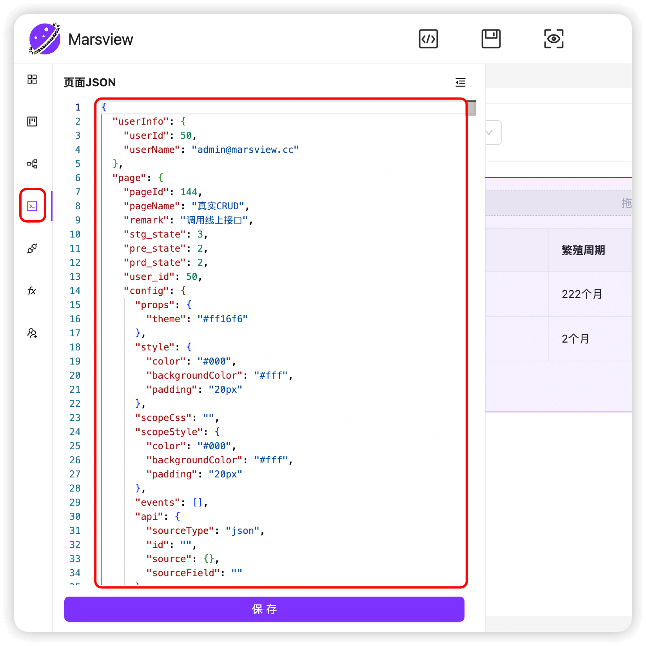Click the "pre_state": 2 line

[166, 249]
